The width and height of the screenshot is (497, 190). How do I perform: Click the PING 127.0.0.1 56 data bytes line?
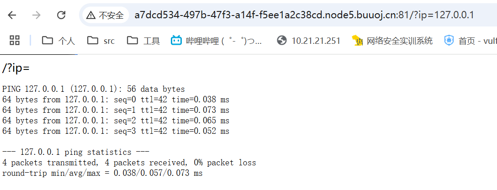click(x=94, y=89)
